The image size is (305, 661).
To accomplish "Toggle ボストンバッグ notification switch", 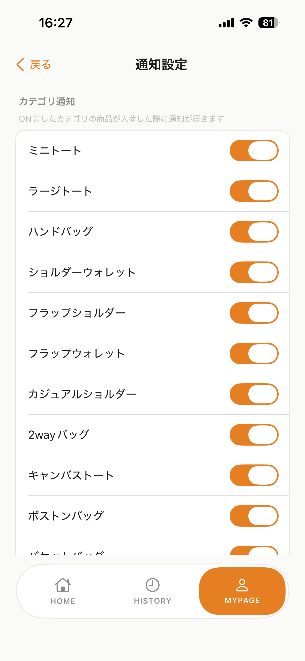I will click(254, 516).
